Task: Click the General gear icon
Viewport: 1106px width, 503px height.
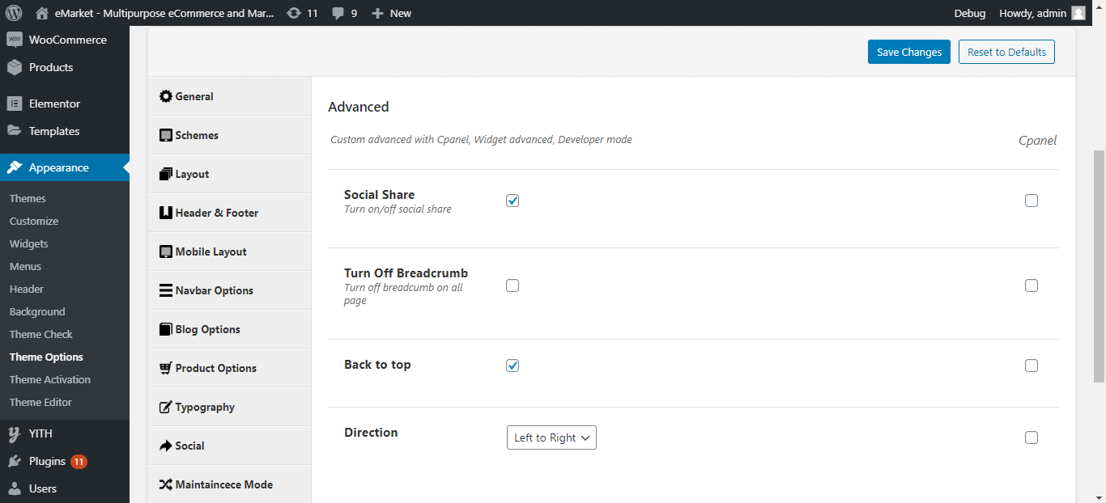Action: 166,96
